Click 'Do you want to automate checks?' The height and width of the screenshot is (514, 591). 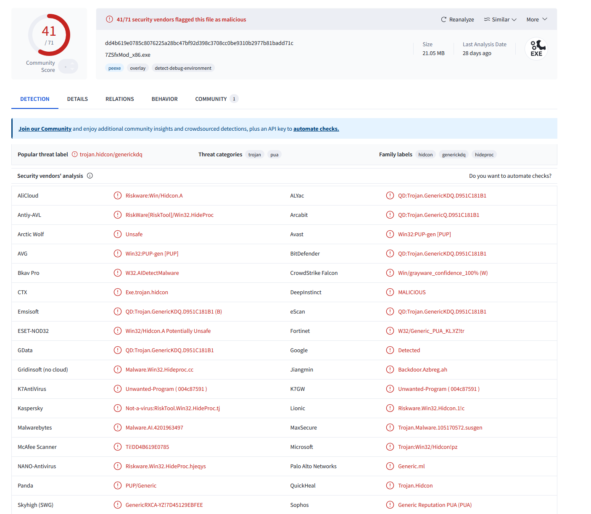point(510,176)
